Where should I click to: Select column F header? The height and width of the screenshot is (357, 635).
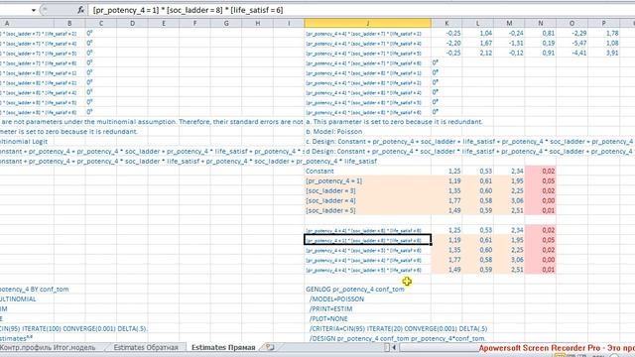[194, 23]
